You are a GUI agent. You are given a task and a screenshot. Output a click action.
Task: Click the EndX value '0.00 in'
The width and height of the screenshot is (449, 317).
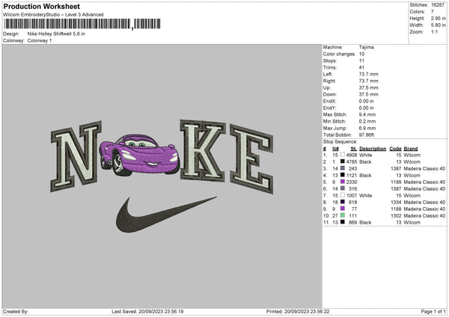click(366, 101)
